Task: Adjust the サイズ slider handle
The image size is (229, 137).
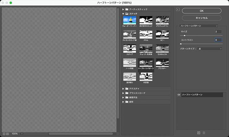Action: pos(185,36)
